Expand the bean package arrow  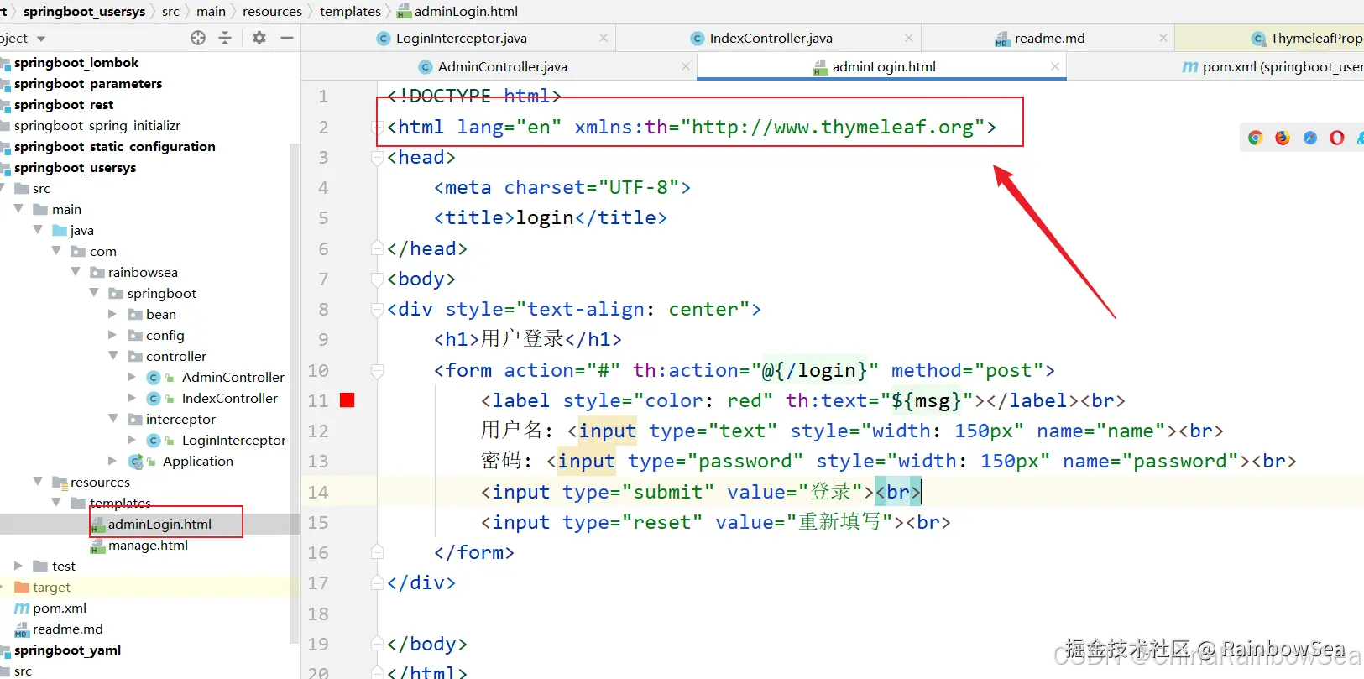(x=112, y=313)
